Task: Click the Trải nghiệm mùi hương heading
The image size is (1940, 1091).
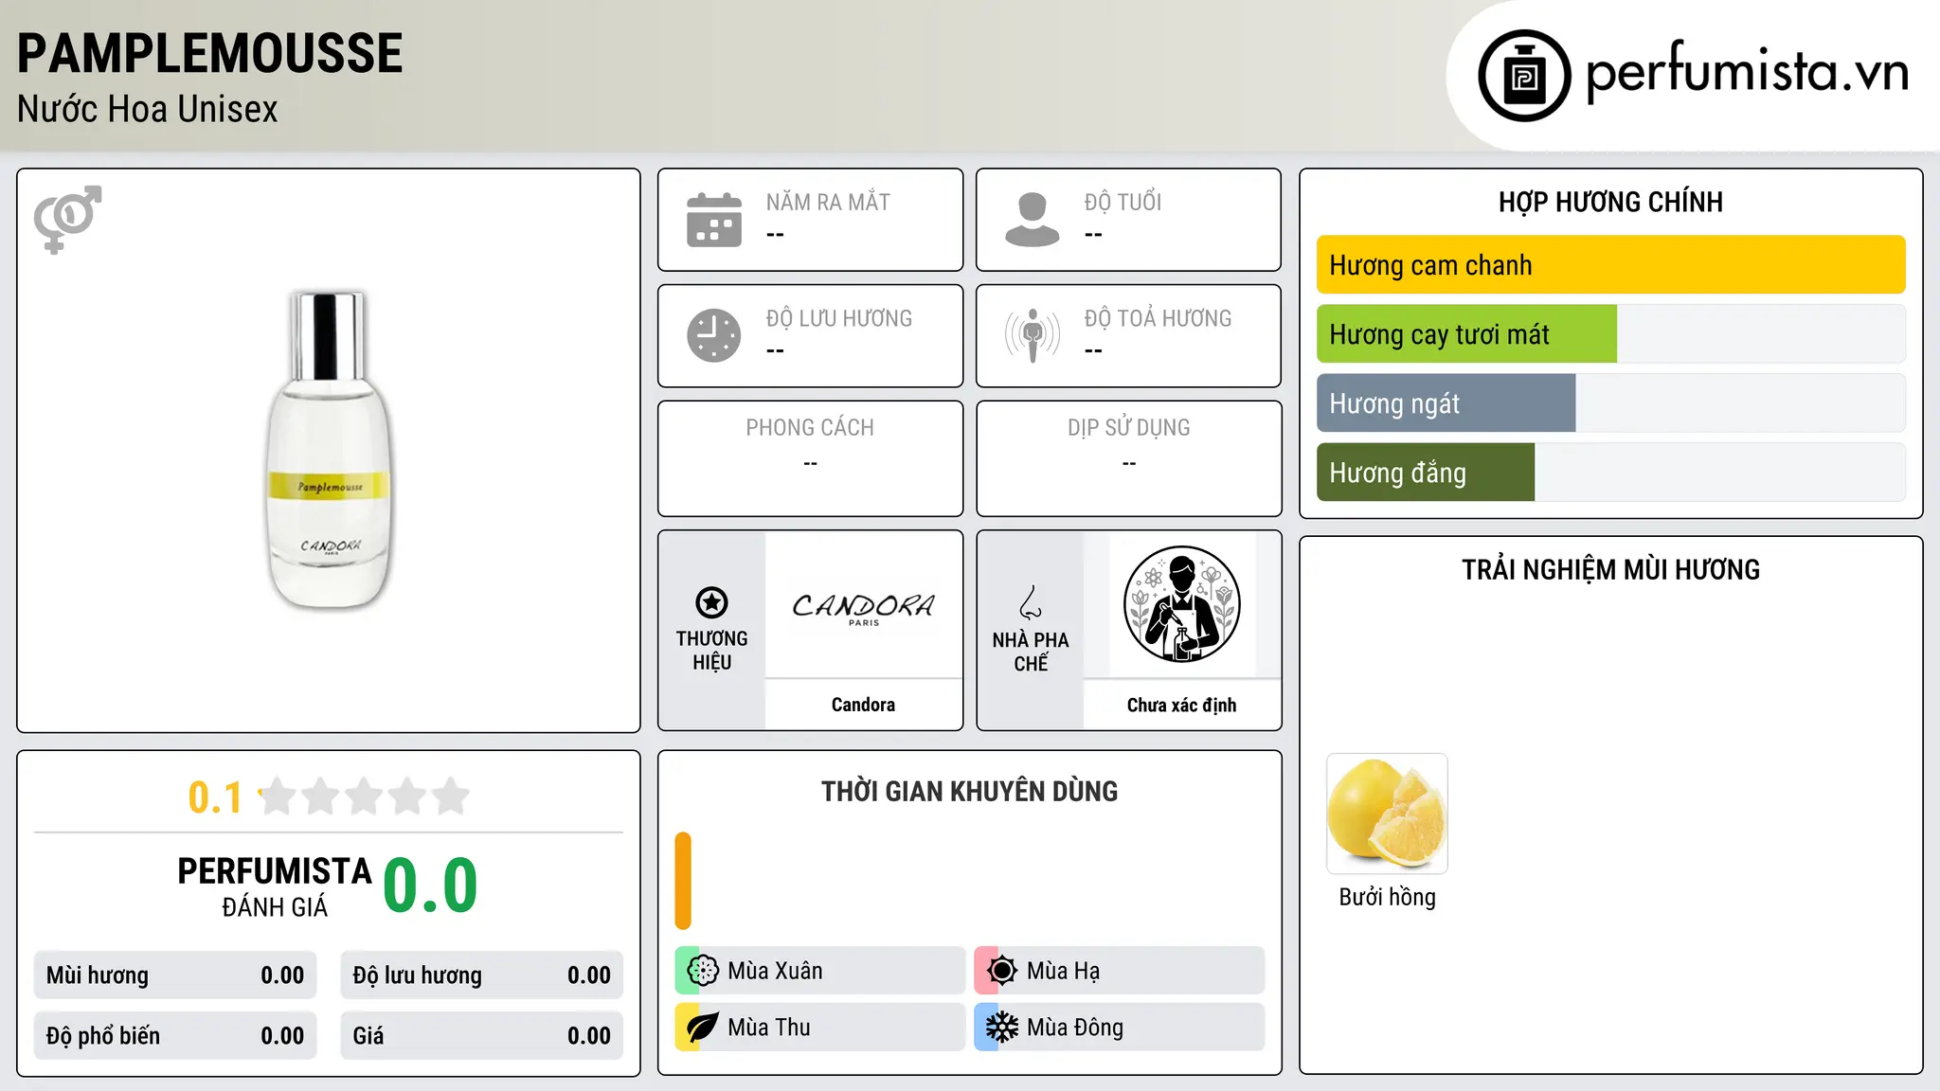Action: [1610, 570]
